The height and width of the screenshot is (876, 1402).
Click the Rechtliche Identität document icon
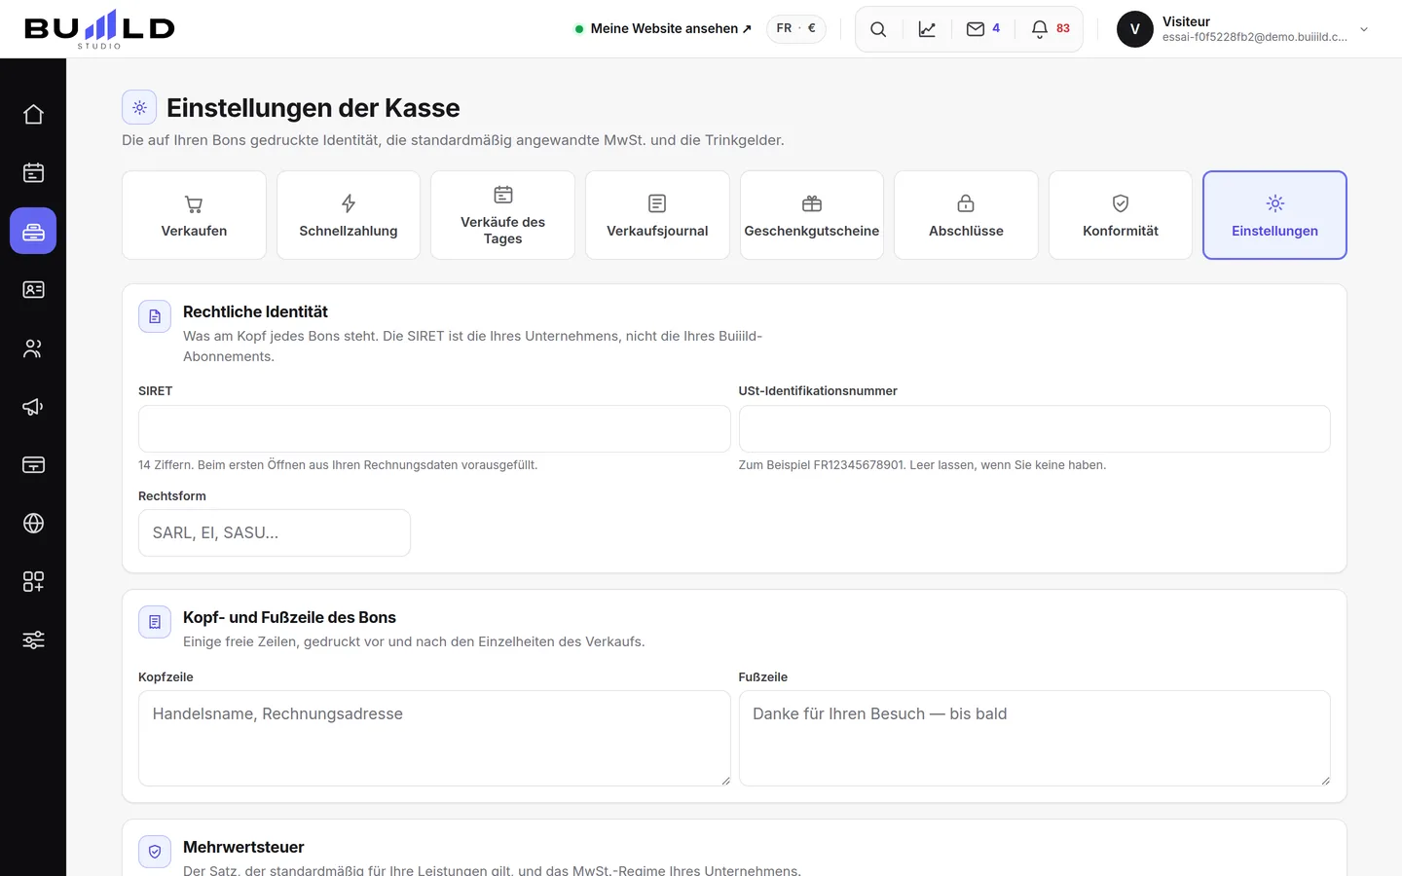[155, 316]
